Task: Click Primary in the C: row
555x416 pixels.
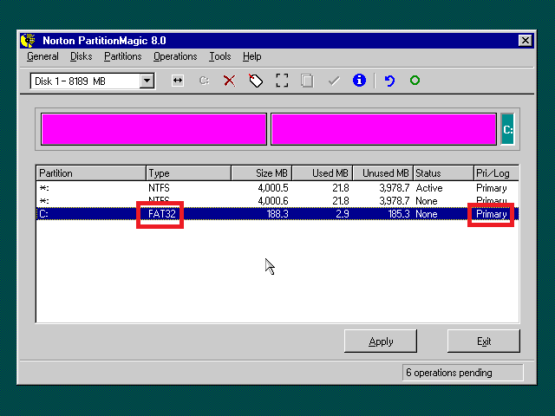Action: click(x=492, y=214)
